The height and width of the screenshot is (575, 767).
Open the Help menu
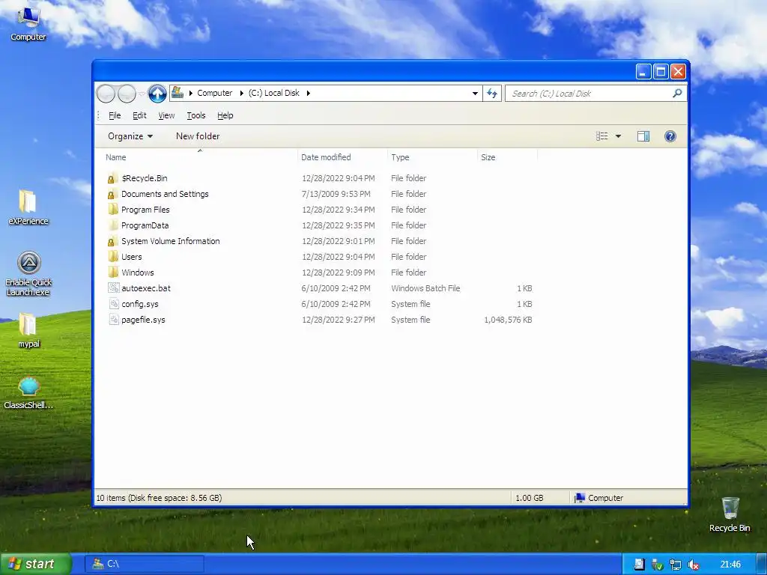(225, 115)
